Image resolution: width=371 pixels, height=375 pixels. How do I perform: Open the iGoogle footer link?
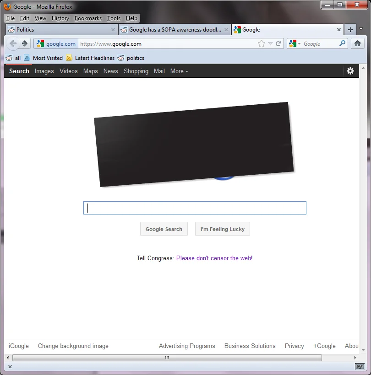pos(19,346)
